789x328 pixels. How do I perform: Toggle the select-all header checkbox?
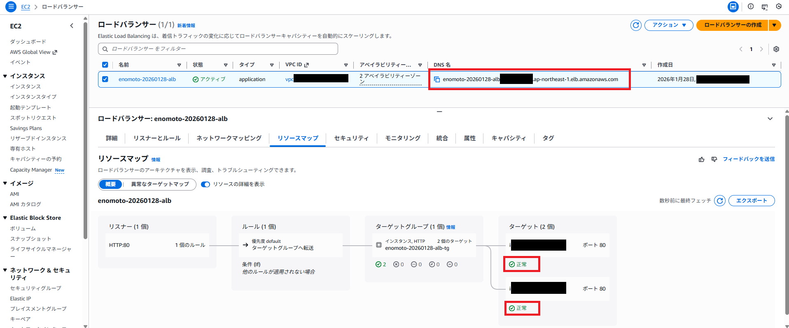(x=105, y=65)
